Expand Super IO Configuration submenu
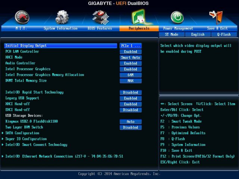 (26, 139)
